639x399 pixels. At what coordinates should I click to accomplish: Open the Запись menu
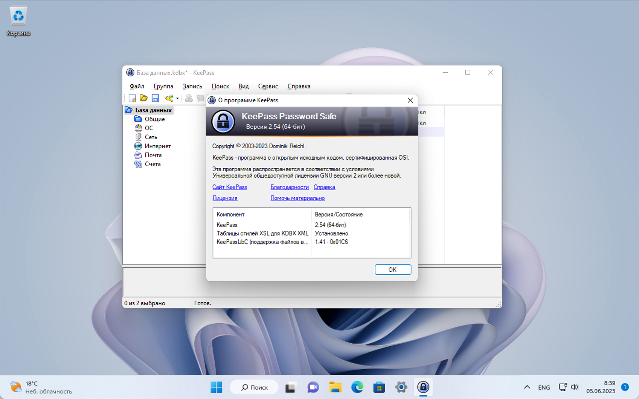[192, 86]
